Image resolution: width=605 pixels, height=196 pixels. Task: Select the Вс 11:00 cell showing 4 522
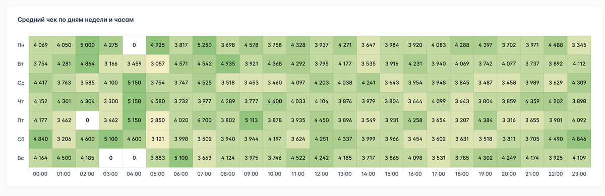(298, 157)
